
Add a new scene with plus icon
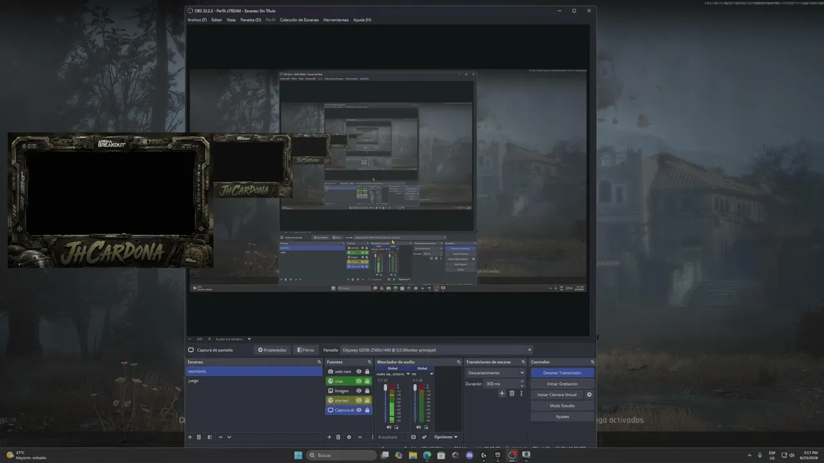[190, 437]
